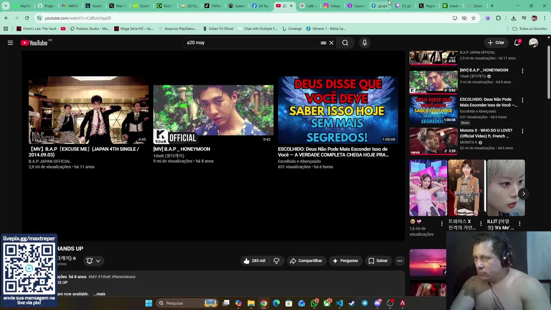Open menu for Monsta X WHO DO U LOVE
551x310 pixels.
pos(523,131)
